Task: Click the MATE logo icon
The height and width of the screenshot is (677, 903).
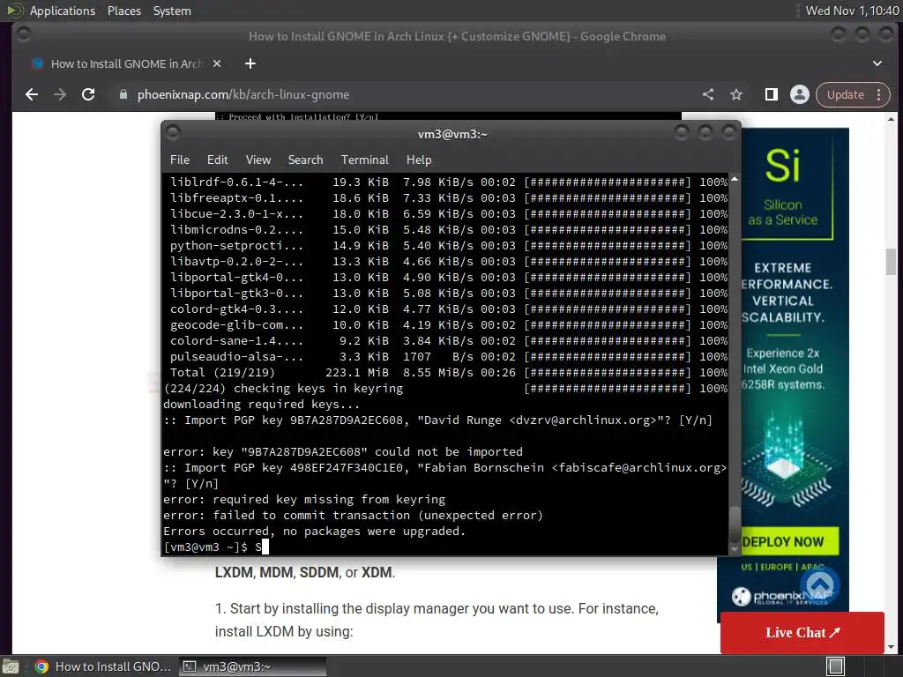Action: click(x=14, y=11)
